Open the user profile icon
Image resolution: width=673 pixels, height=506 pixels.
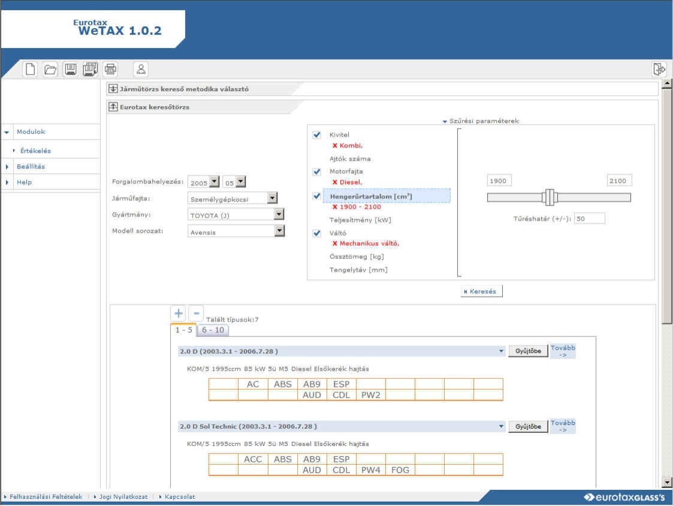[141, 69]
